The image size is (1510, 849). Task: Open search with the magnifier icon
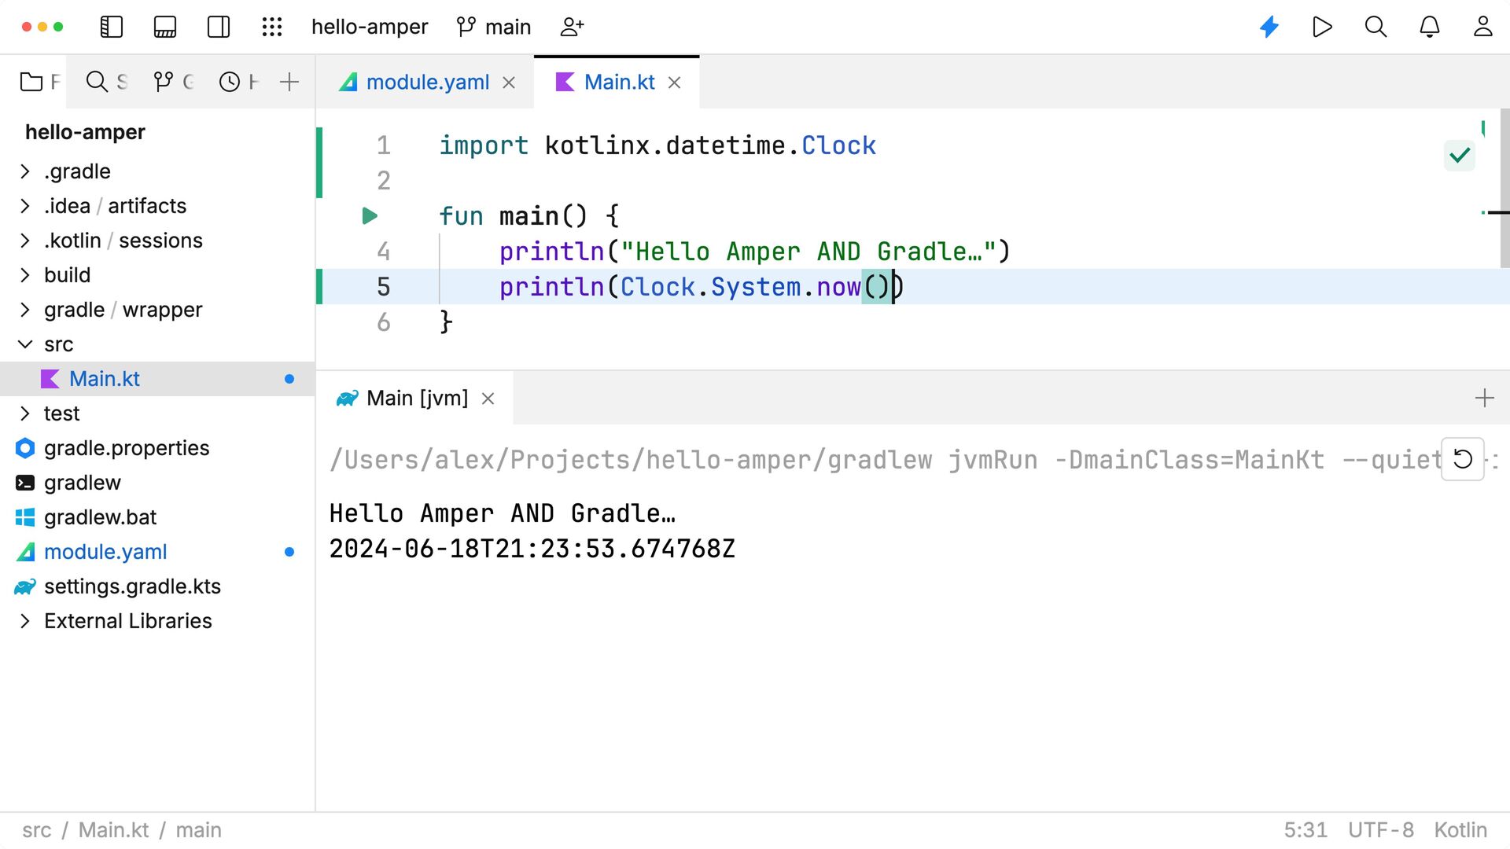1376,27
